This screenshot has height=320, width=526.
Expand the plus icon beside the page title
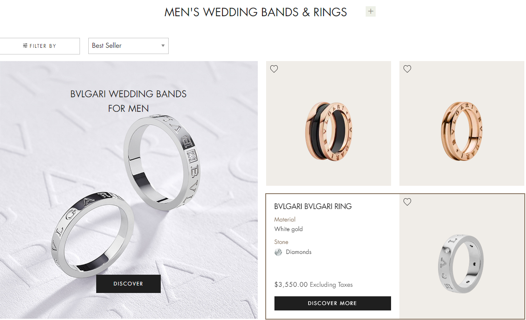click(x=371, y=11)
